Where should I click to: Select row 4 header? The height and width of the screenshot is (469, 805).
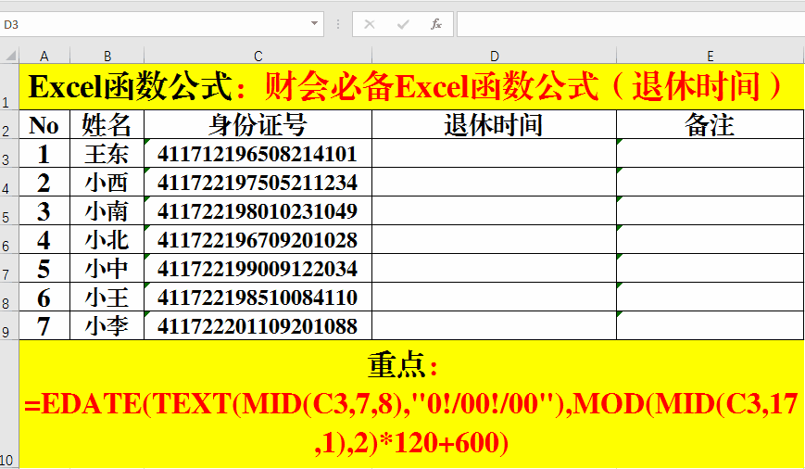pyautogui.click(x=9, y=182)
